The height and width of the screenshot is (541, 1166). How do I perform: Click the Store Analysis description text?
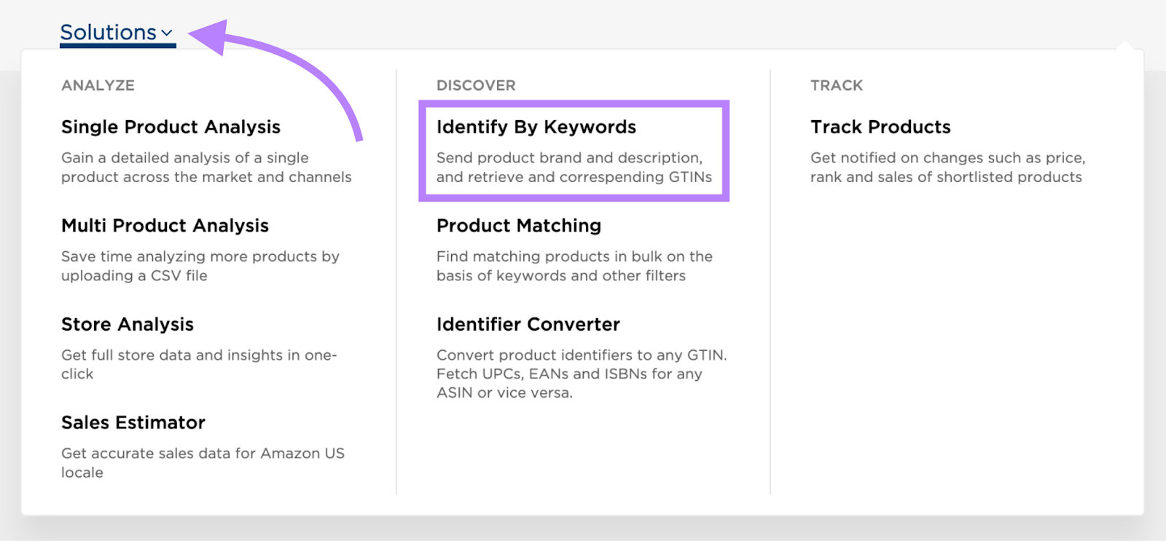click(199, 364)
